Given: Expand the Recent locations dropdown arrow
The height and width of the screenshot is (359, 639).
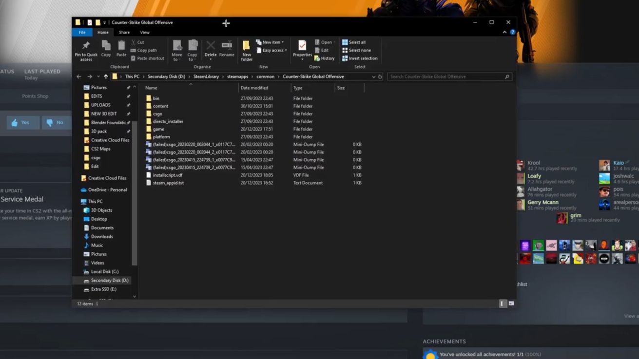Looking at the screenshot, I should 98,76.
